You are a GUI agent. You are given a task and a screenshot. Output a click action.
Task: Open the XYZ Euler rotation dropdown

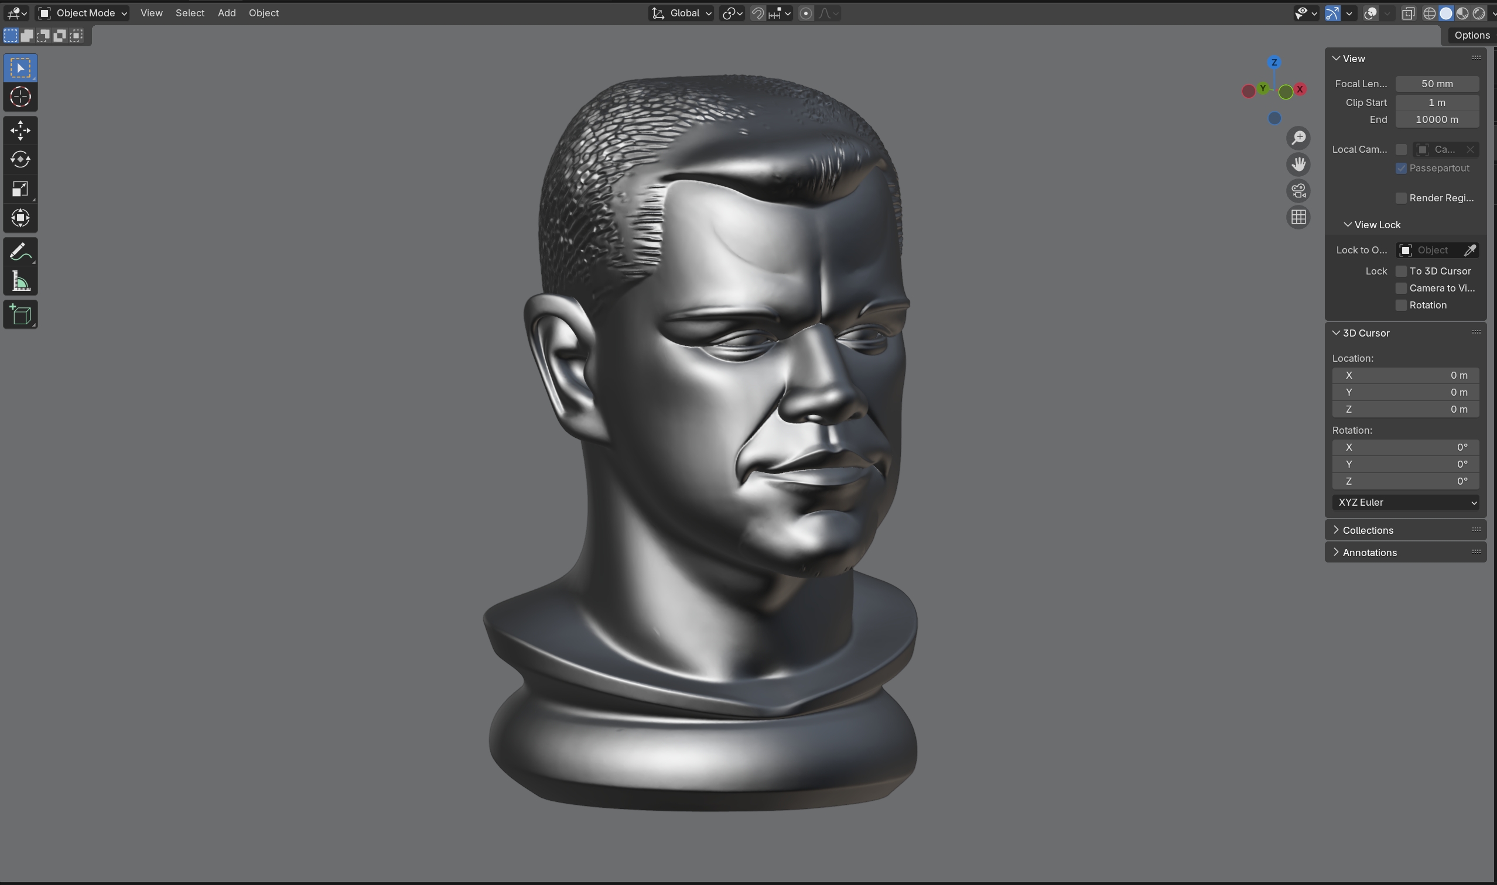pyautogui.click(x=1405, y=503)
